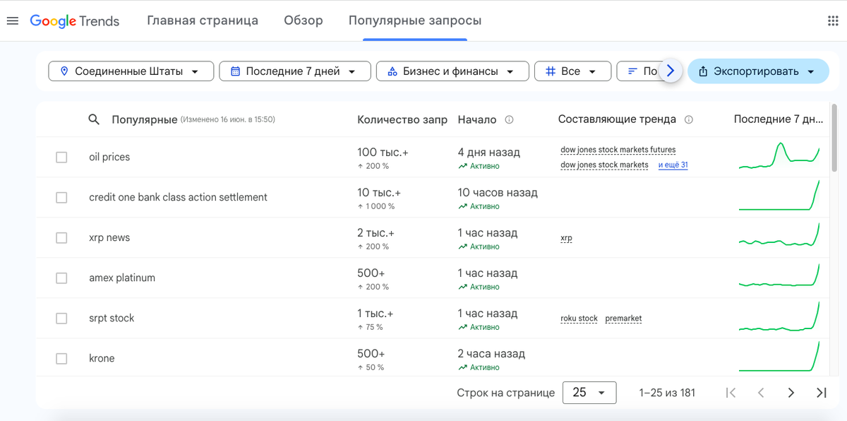Image resolution: width=847 pixels, height=421 pixels.
Task: Check the amex platinum row
Action: click(61, 278)
